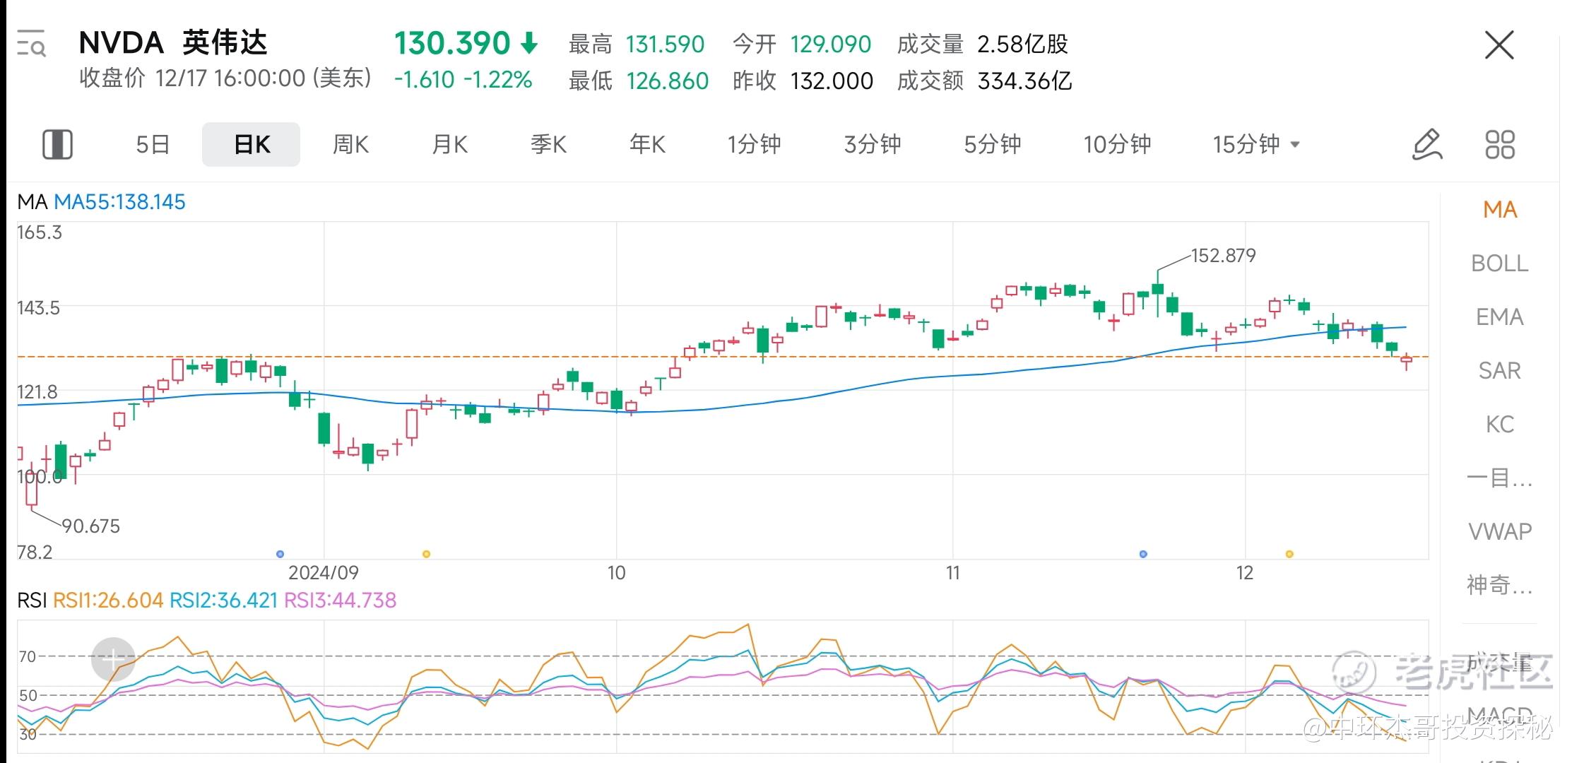
Task: Close the NVDA chart view
Action: click(1499, 45)
